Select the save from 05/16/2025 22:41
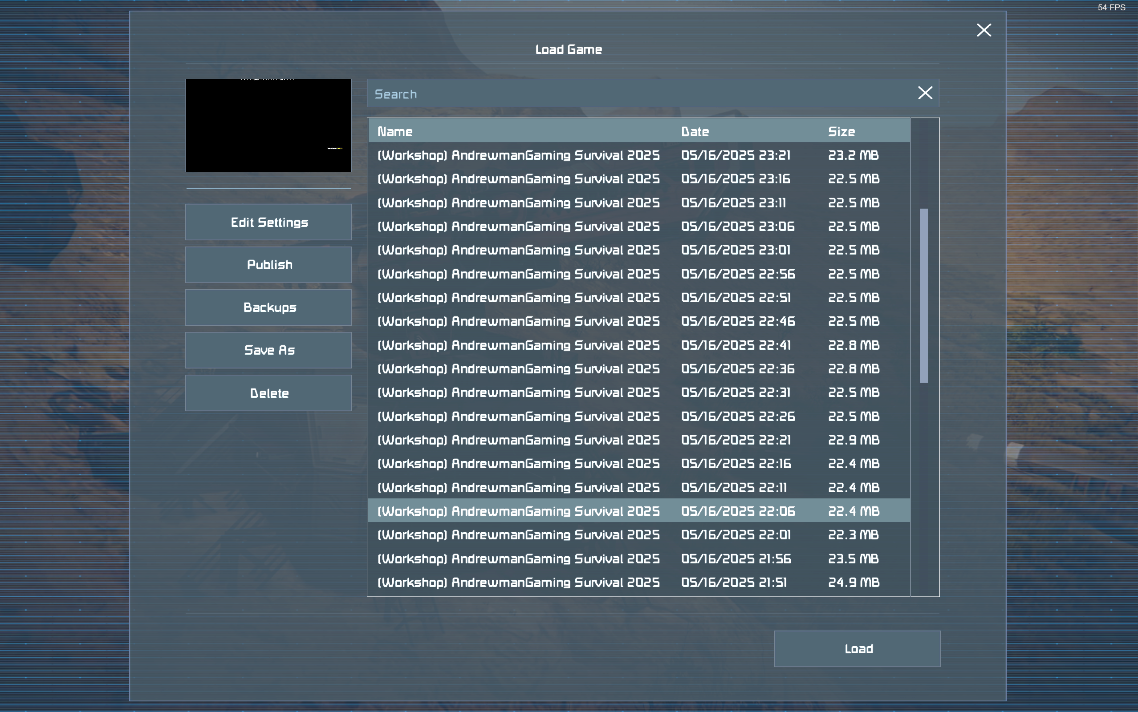1138x712 pixels. point(638,345)
